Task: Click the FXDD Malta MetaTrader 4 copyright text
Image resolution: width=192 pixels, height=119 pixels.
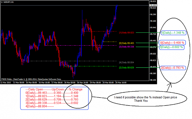Action: coord(31,79)
